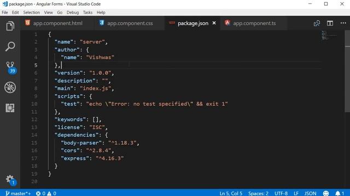Image resolution: width=350 pixels, height=196 pixels.
Task: Click "body-parser" key on line 15
Action: (x=81, y=143)
